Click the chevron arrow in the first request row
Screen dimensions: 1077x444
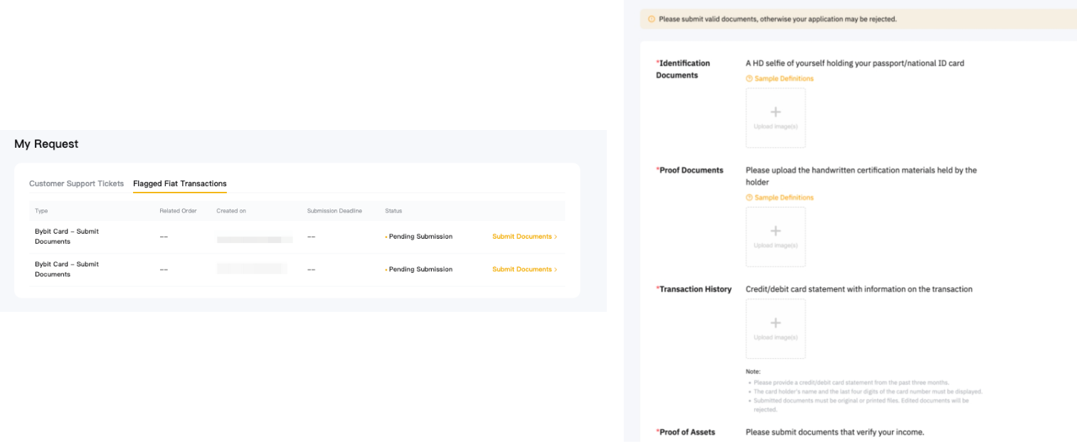[556, 237]
